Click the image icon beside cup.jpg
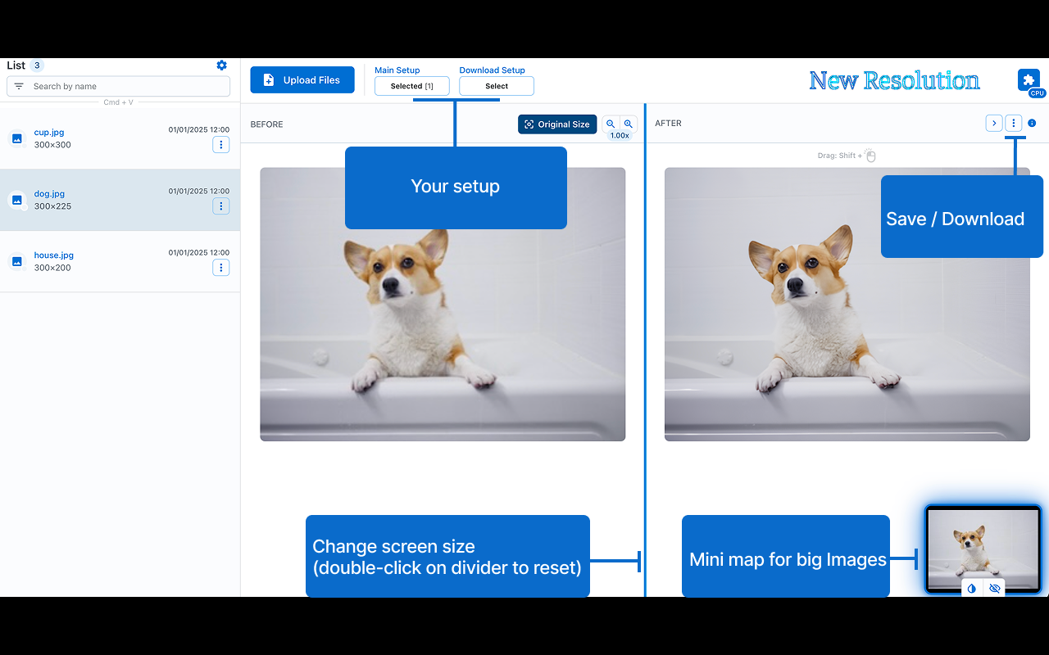Screen dimensions: 1049x655 16,138
